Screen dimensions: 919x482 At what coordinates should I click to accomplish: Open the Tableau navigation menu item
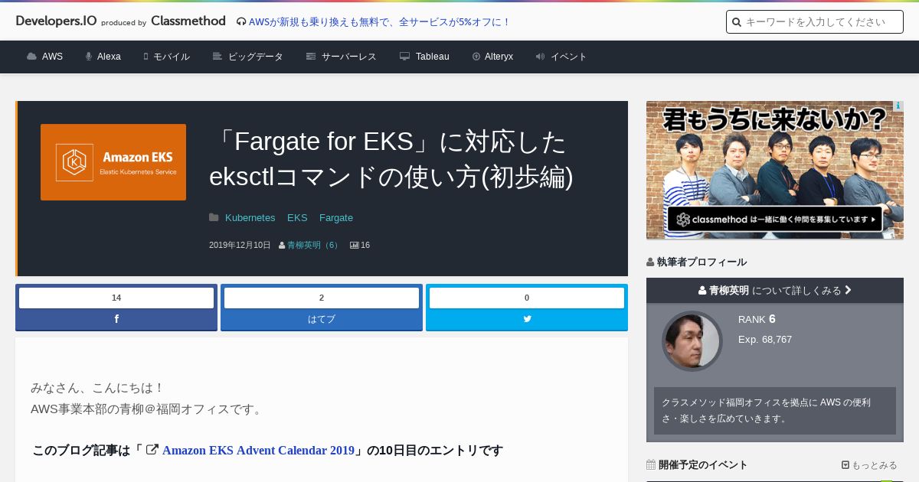coord(433,57)
